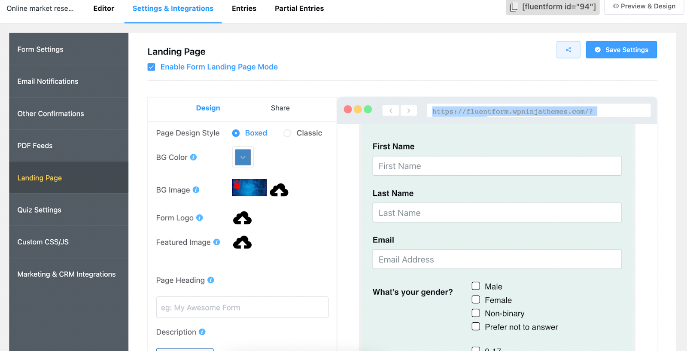This screenshot has width=687, height=351.
Task: Open Quiz Settings in sidebar
Action: click(39, 210)
